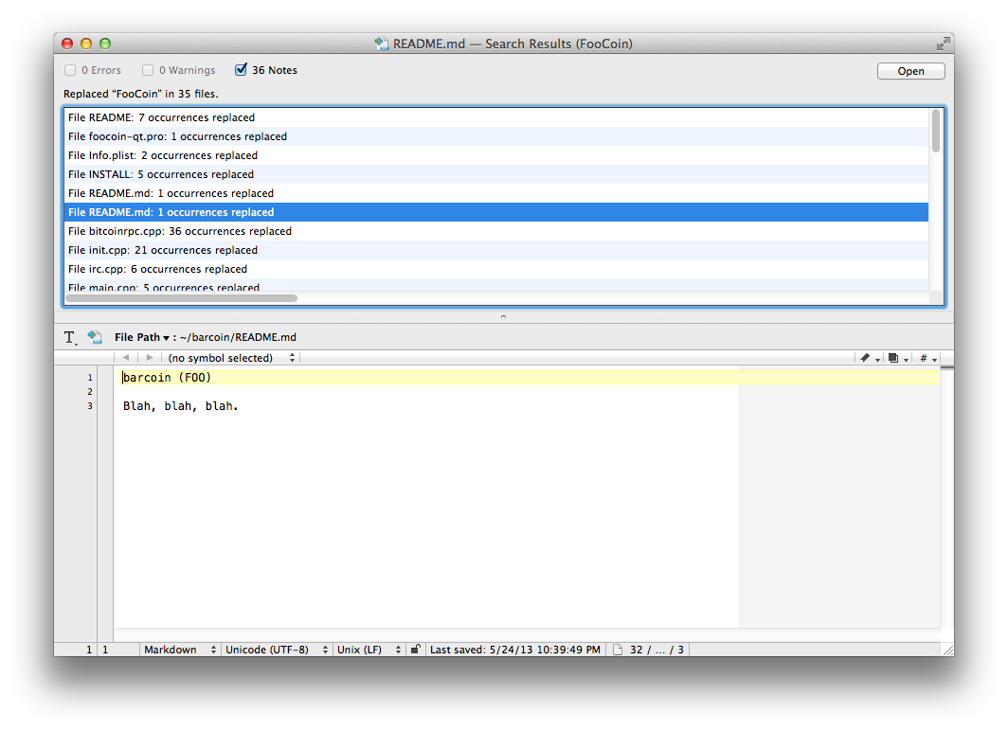Toggle the document lock icon
Image resolution: width=1008 pixels, height=731 pixels.
click(415, 650)
